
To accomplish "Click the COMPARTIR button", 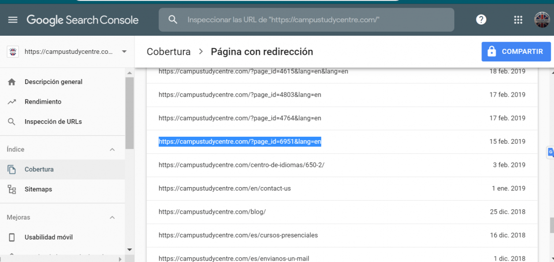I will [x=516, y=51].
